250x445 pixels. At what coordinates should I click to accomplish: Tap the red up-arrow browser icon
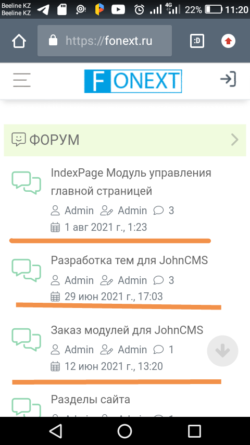[229, 41]
